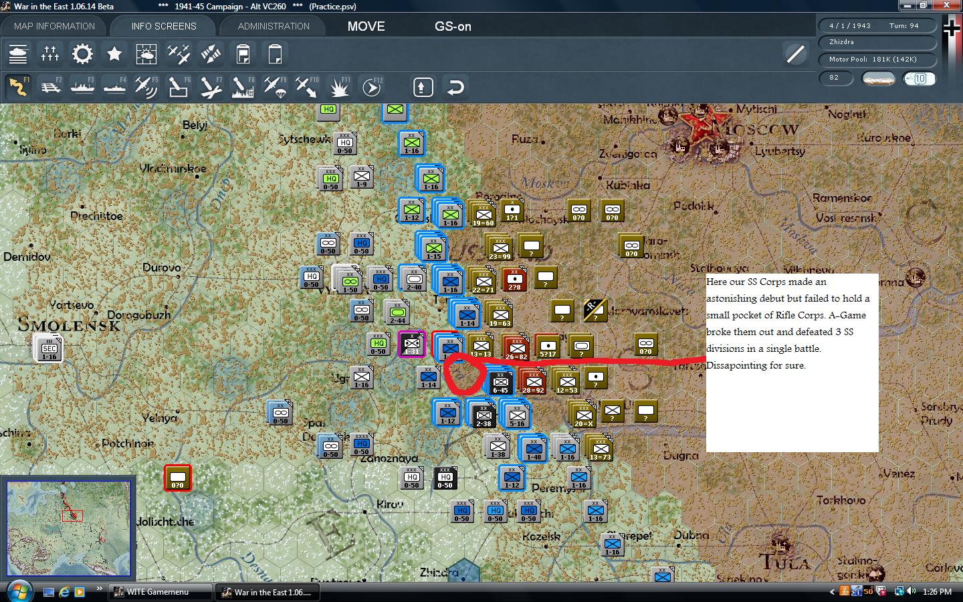This screenshot has height=602, width=963.
Task: Switch to the INFO SCREENS tab
Action: click(x=164, y=26)
